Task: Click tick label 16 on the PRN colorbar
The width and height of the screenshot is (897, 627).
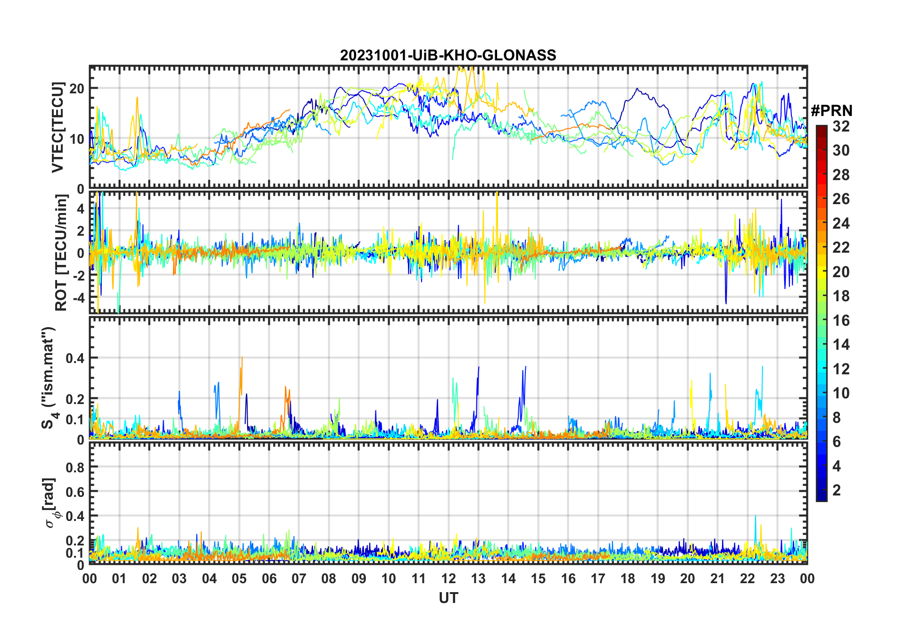Action: click(841, 321)
